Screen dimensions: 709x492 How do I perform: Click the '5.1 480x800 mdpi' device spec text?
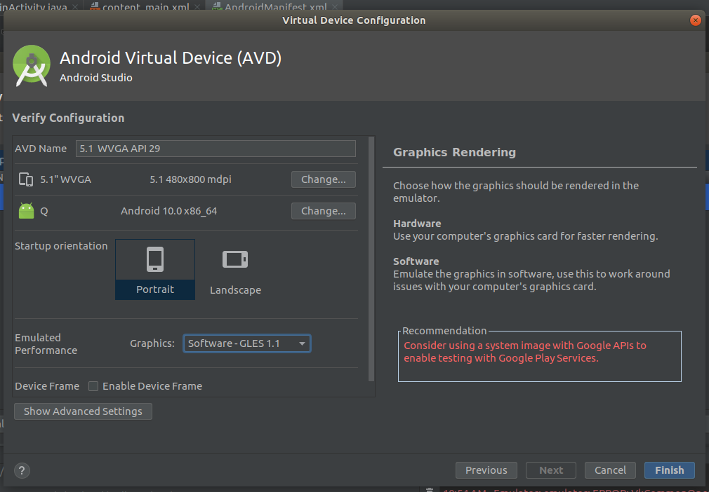point(190,179)
